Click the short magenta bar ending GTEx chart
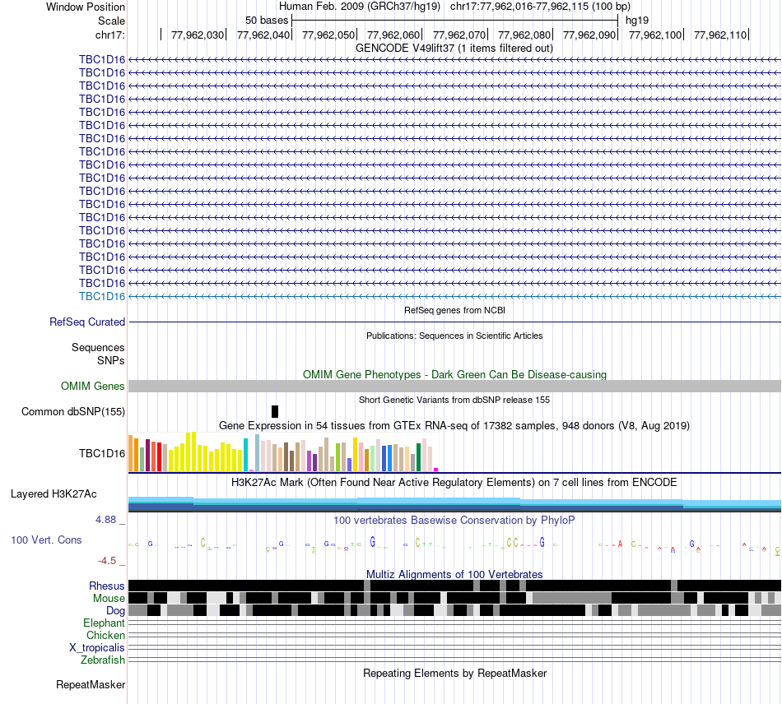 click(x=436, y=470)
